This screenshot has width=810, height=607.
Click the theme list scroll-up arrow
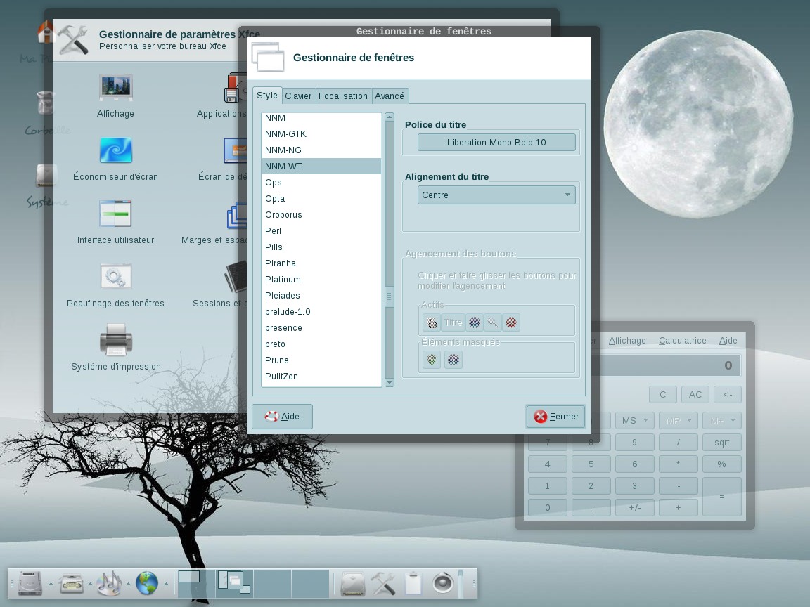point(390,117)
